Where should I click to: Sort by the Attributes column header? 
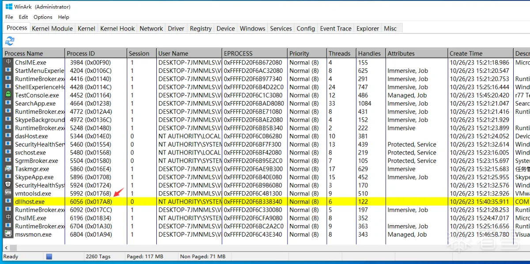click(416, 53)
